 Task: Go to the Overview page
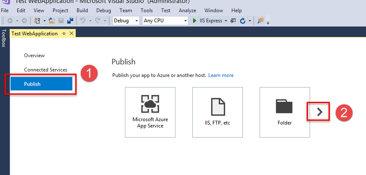tap(34, 56)
